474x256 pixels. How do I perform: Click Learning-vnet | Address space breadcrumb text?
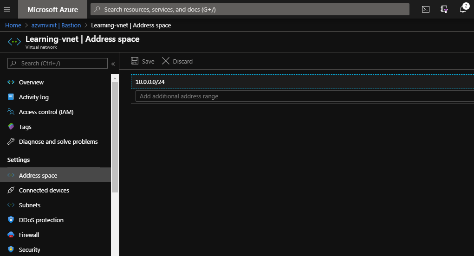[131, 26]
